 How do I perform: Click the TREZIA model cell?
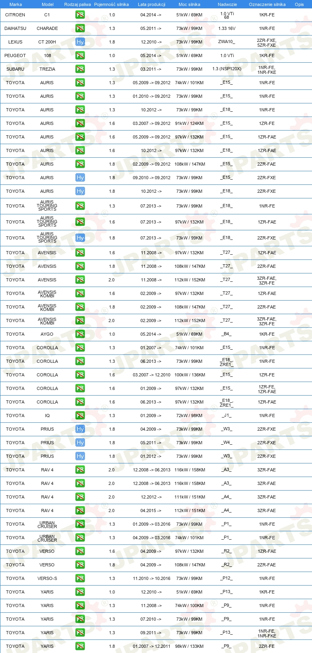[47, 69]
